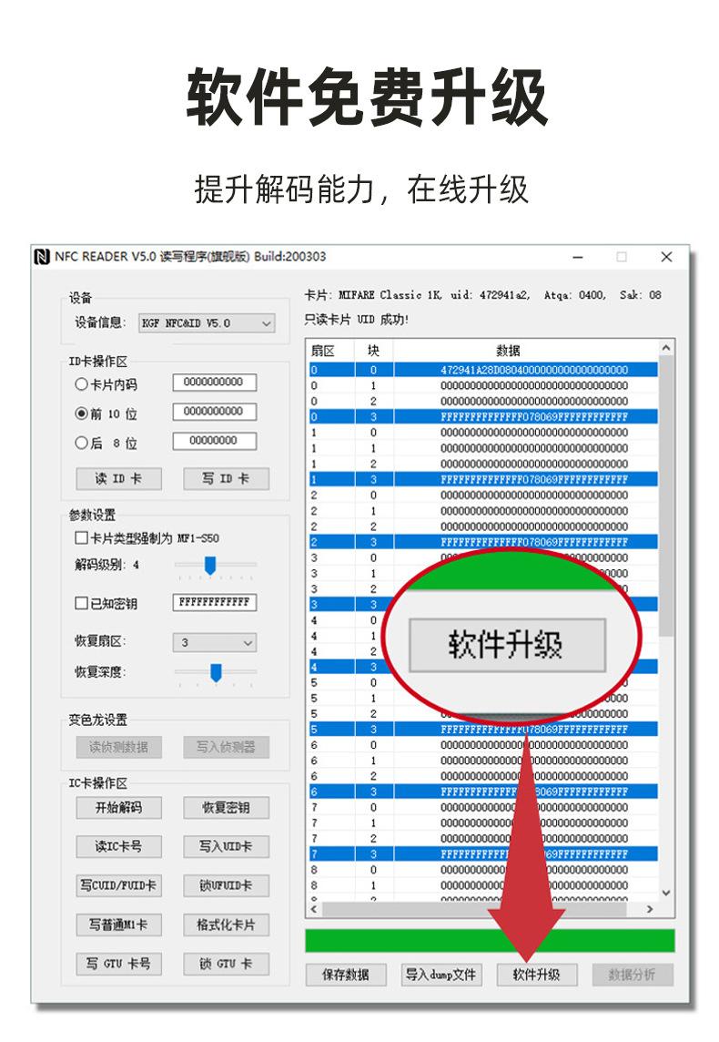Select the 前 10 位 radio button

[x=81, y=414]
